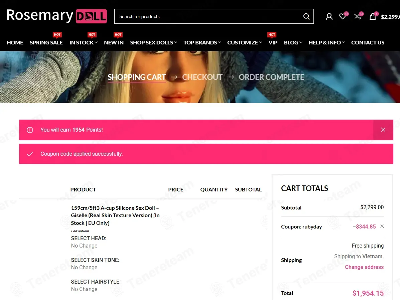
Task: Open the user account icon
Action: (329, 17)
